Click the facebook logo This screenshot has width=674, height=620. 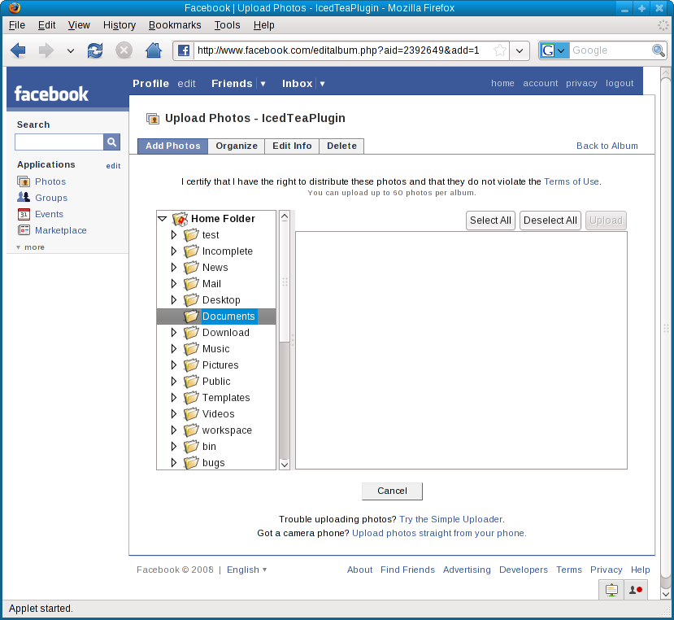click(51, 94)
